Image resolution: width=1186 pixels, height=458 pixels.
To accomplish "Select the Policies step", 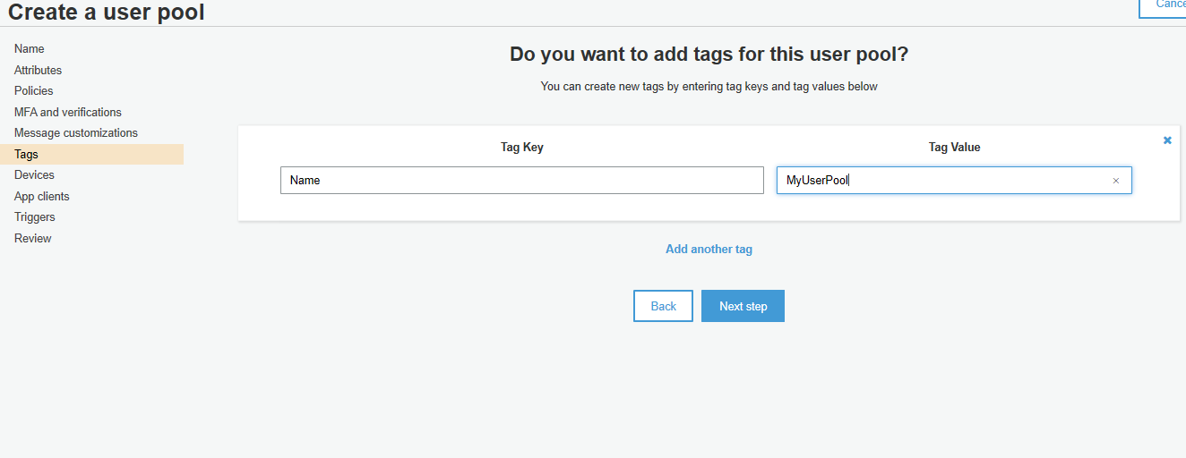I will pos(34,91).
